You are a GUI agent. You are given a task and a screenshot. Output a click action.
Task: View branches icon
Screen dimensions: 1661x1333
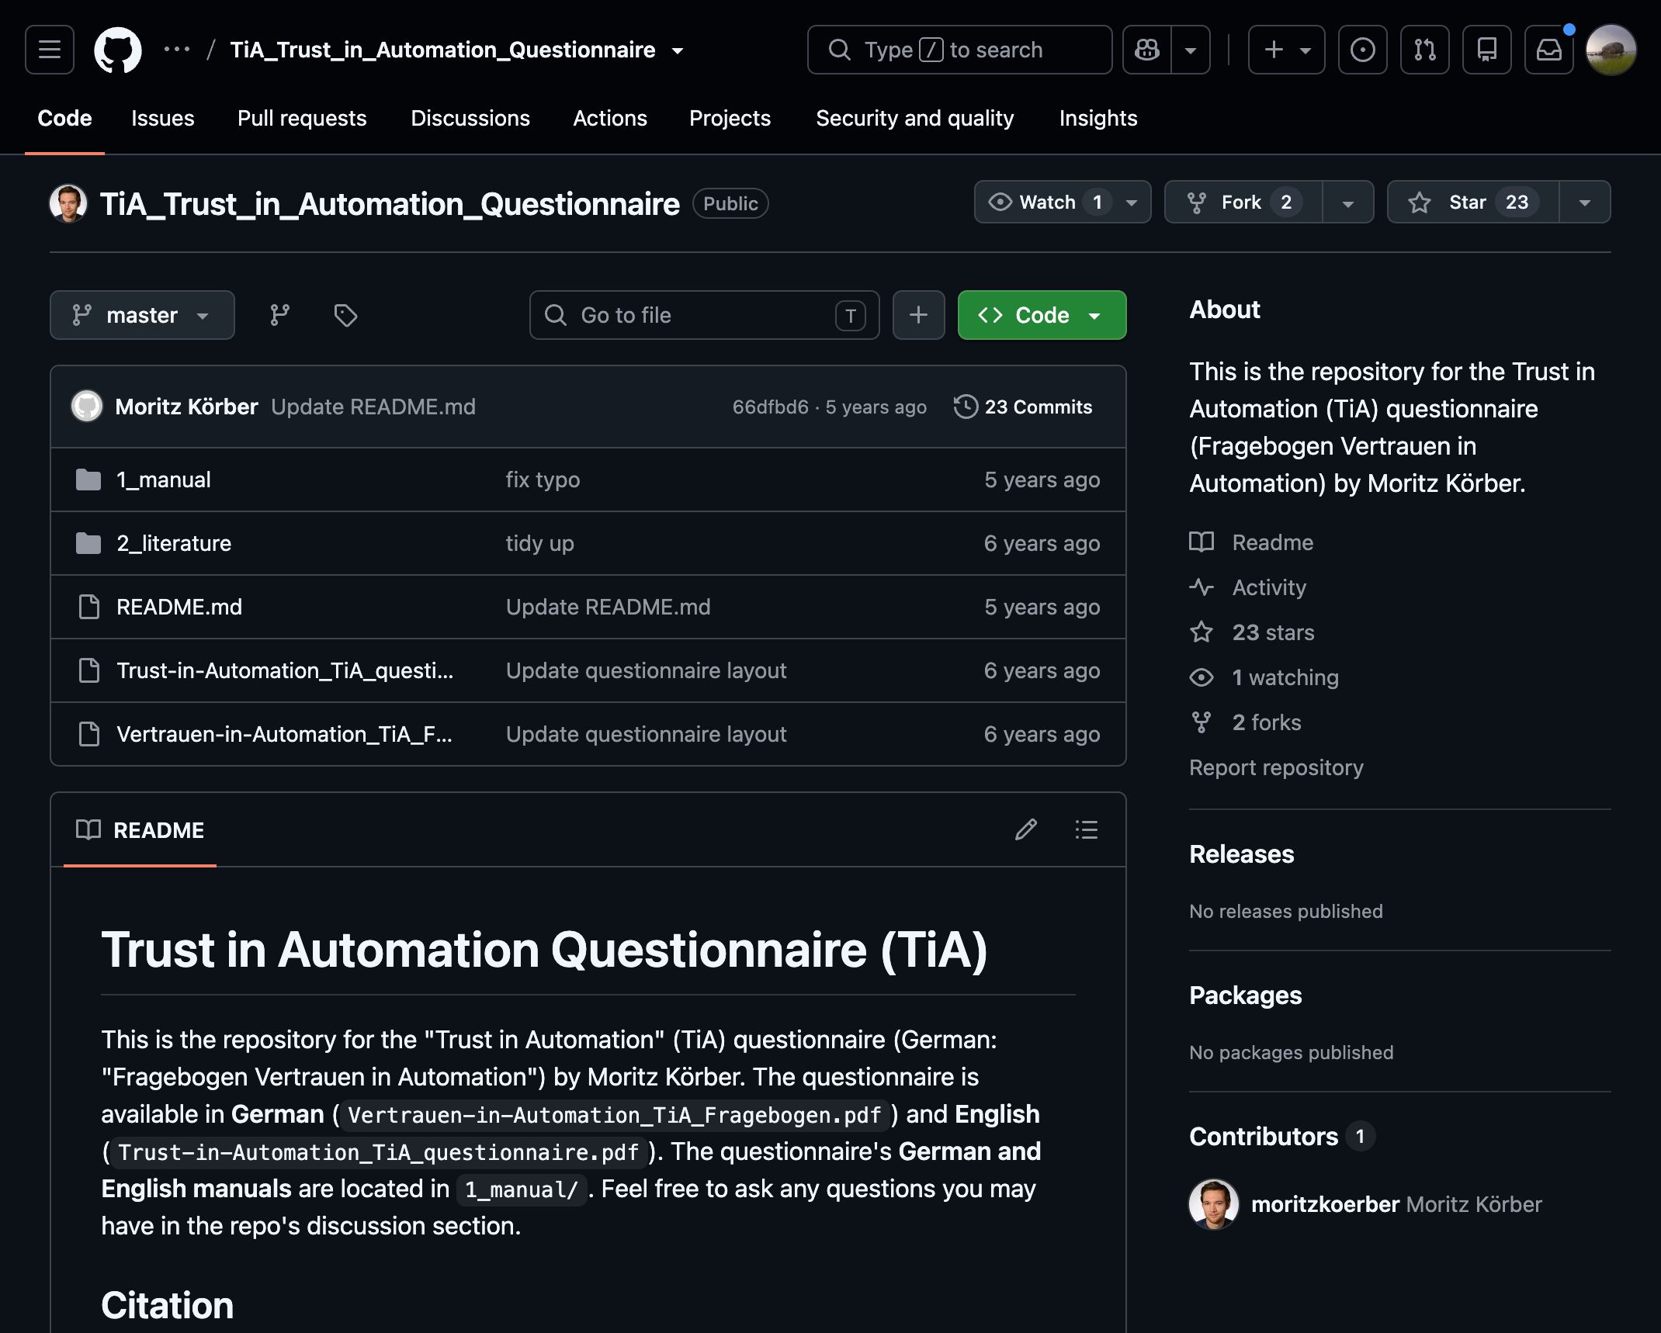pyautogui.click(x=279, y=315)
